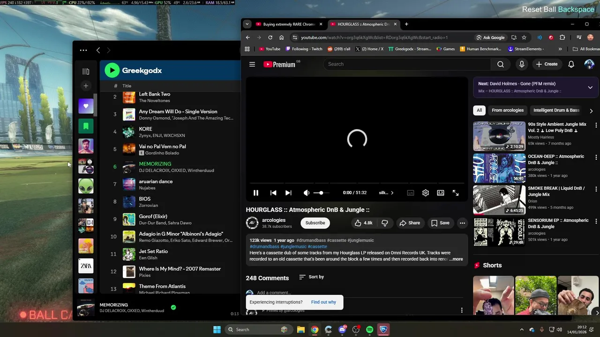Screen dimensions: 600x337
Task: Go to Chrome home page icon
Action: (x=281, y=37)
